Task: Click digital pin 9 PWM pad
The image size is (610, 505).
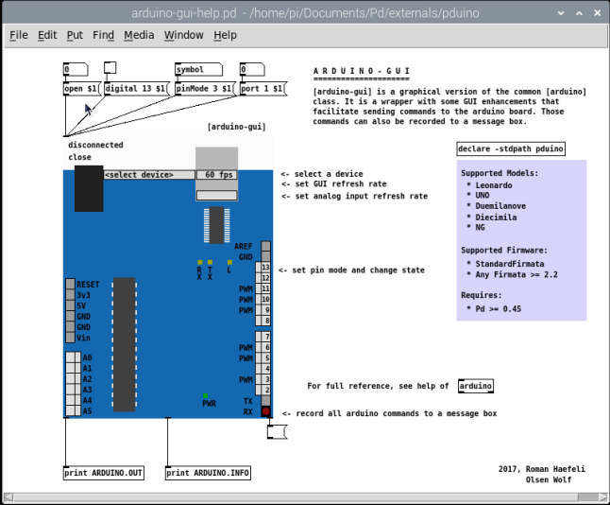Action: (266, 309)
